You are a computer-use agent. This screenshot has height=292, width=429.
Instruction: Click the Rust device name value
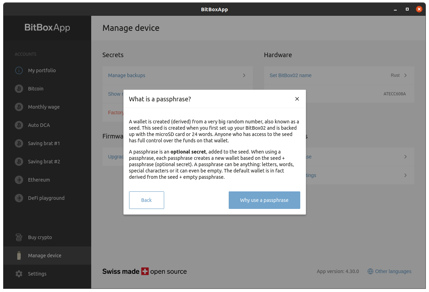click(395, 75)
